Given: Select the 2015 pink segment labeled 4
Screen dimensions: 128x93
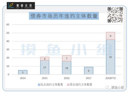Looking at the screenshot, I should pyautogui.click(x=45, y=59).
